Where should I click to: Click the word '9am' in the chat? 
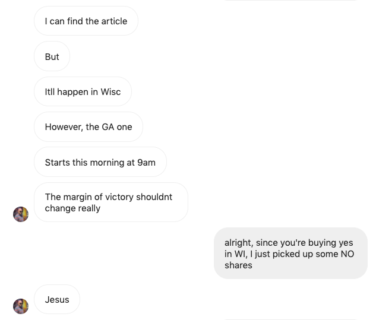pyautogui.click(x=146, y=162)
